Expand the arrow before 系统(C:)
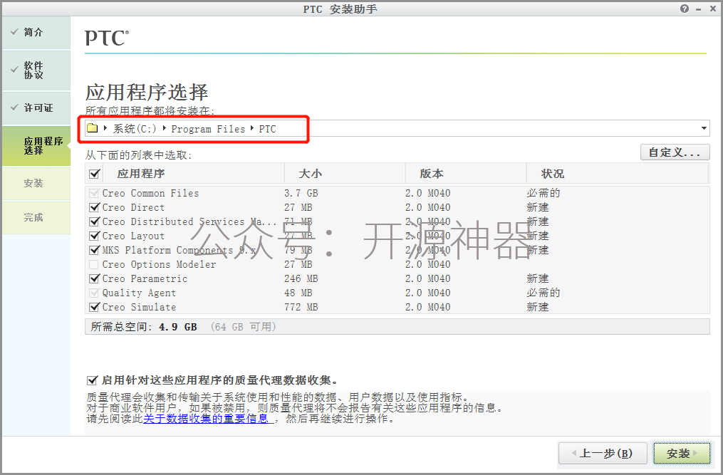The image size is (723, 475). [x=105, y=128]
